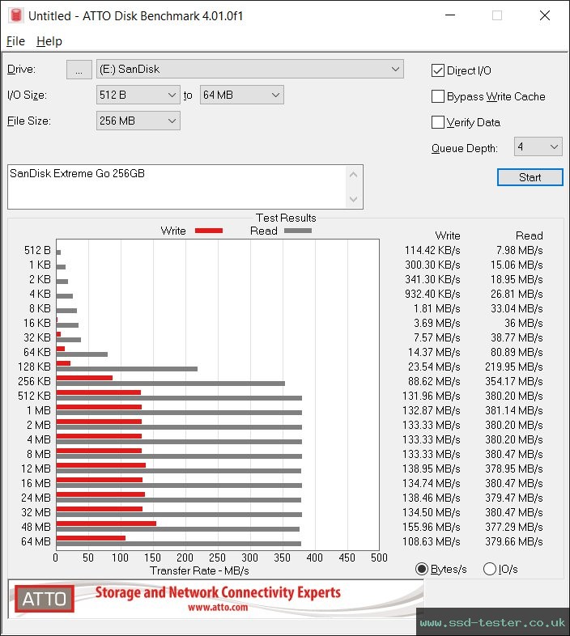Click the Read legend gray swatch
570x636 pixels.
(298, 231)
